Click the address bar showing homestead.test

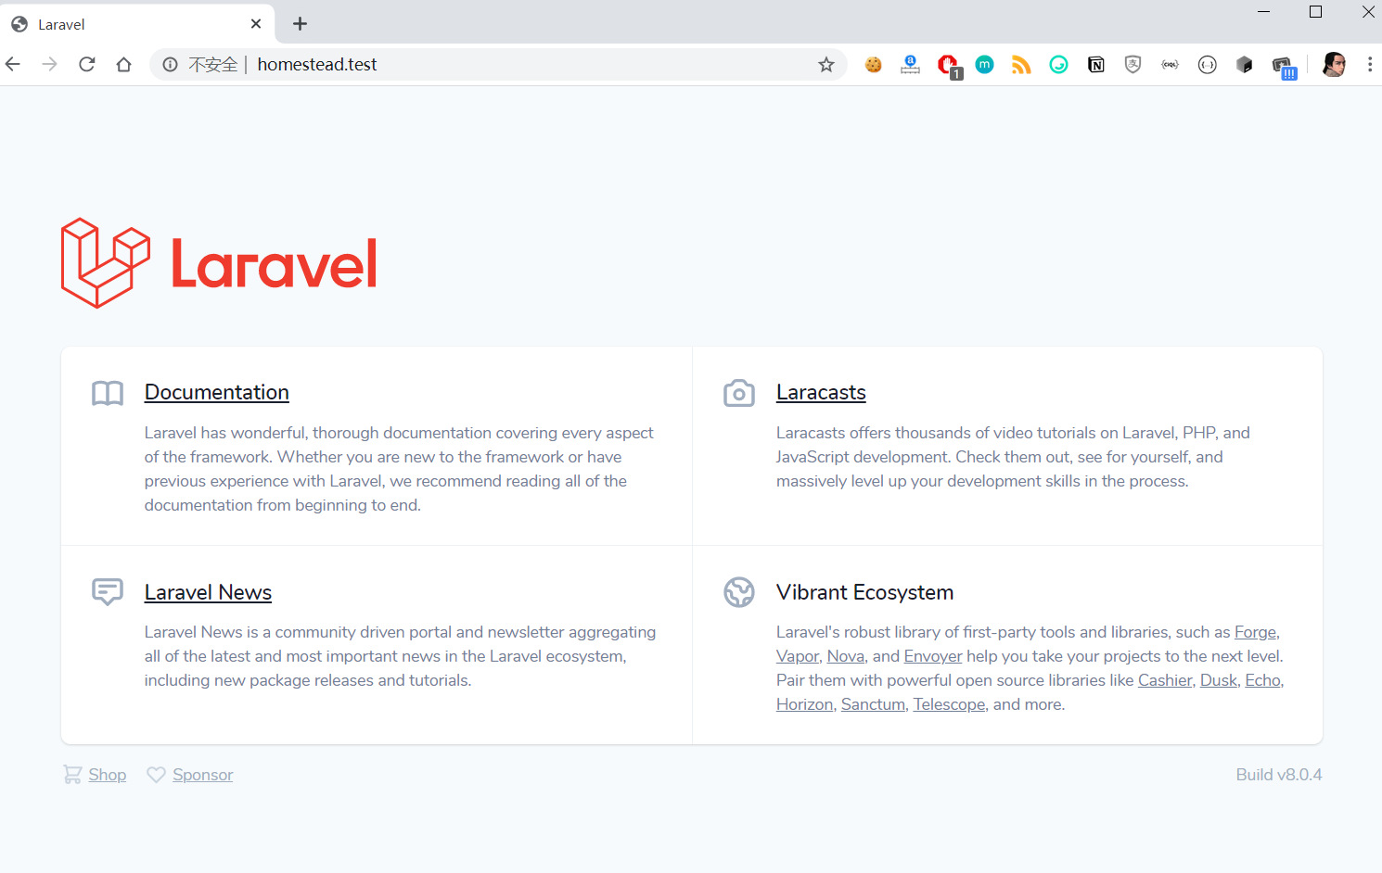click(x=499, y=64)
